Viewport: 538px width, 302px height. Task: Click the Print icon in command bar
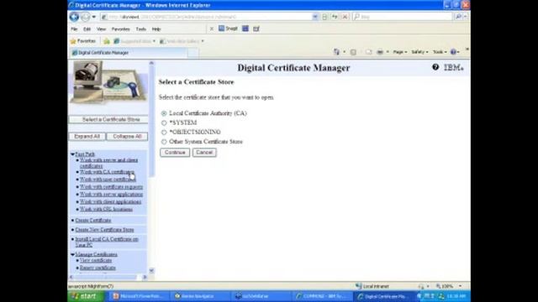tap(380, 52)
